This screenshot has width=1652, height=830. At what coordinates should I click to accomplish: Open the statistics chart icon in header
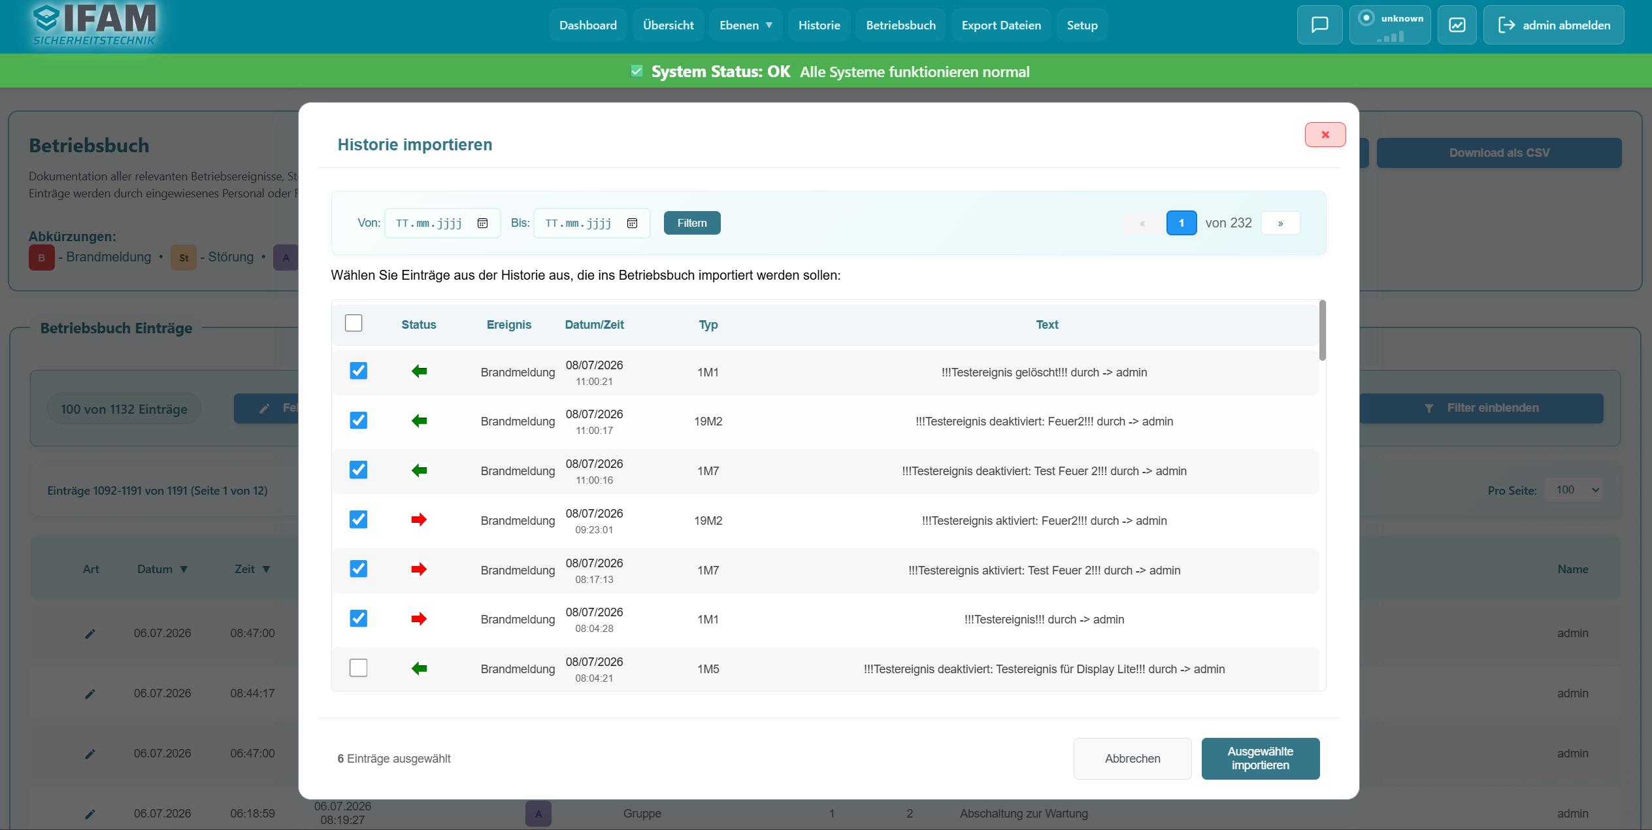(1457, 25)
